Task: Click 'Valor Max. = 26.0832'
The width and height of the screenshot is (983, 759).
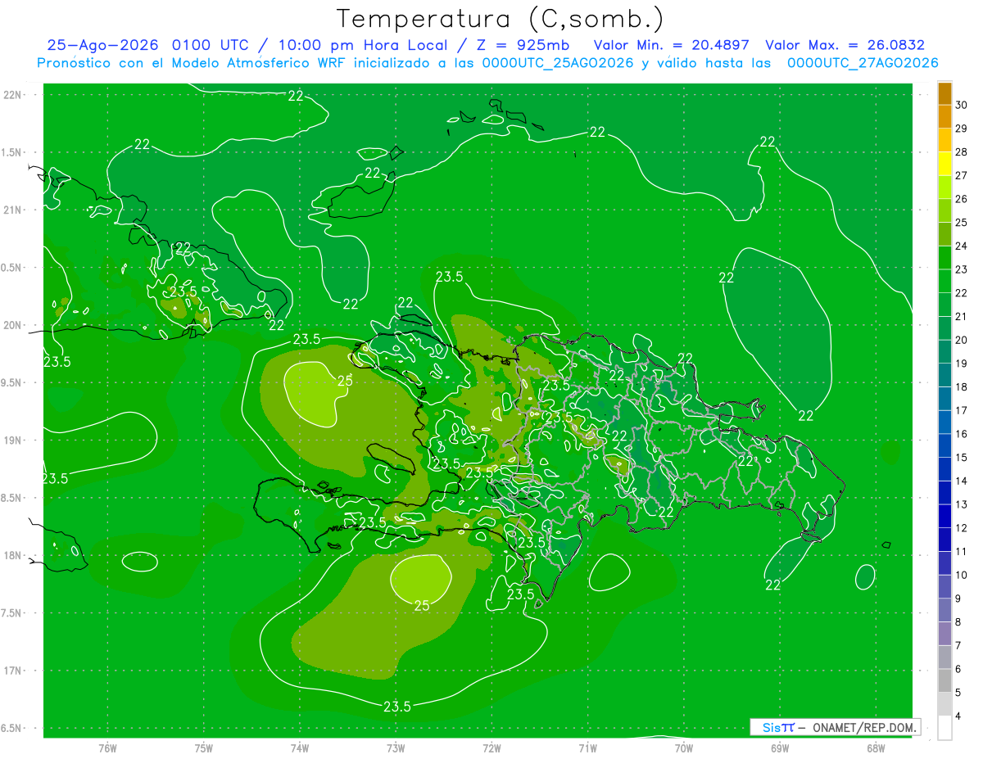Action: tap(845, 45)
